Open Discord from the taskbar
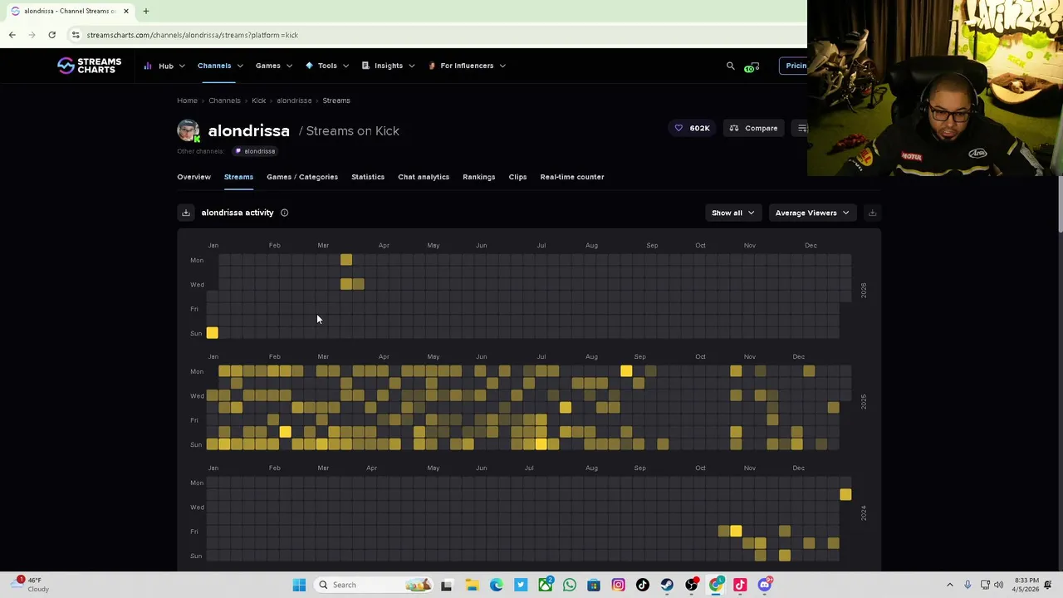This screenshot has width=1063, height=598. coord(765,585)
